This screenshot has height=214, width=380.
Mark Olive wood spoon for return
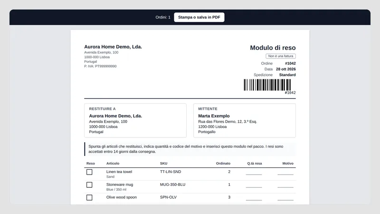pyautogui.click(x=89, y=197)
